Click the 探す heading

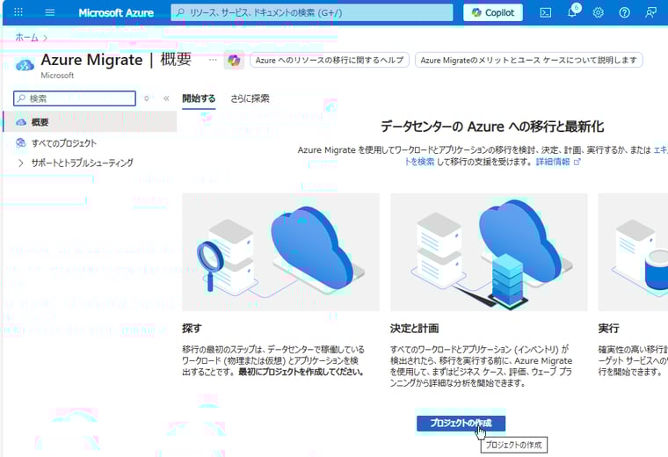[192, 328]
